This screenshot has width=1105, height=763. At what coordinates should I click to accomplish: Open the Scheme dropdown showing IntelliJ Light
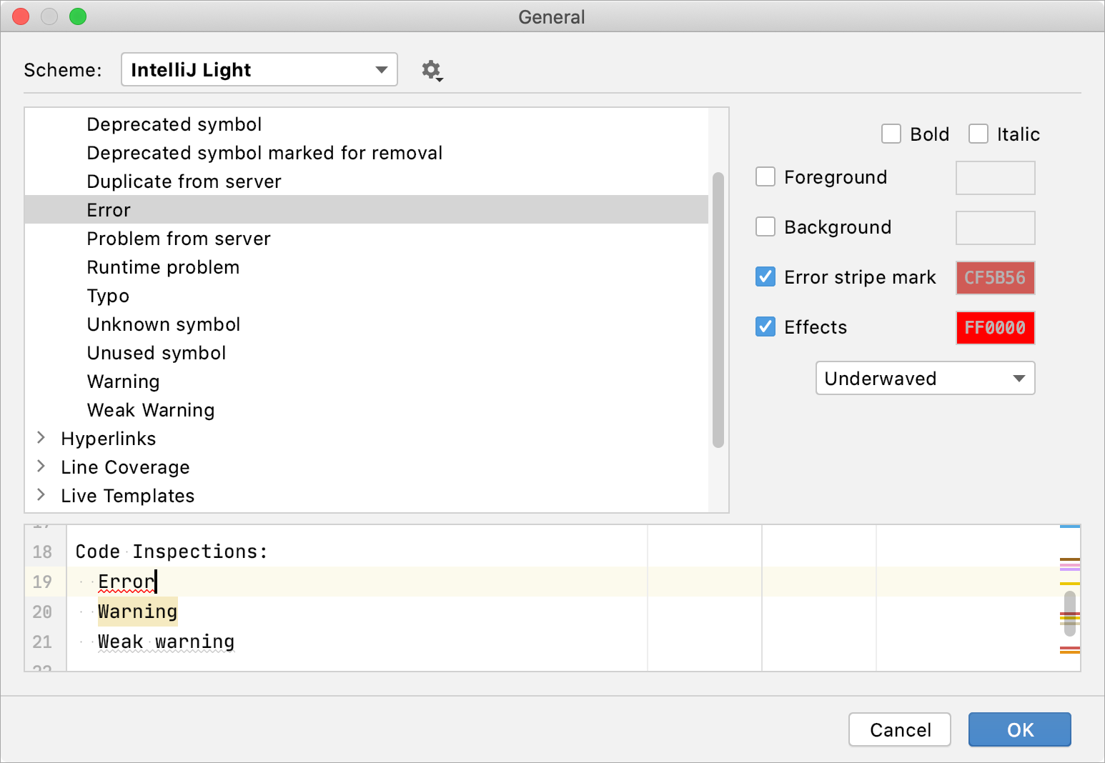[259, 69]
